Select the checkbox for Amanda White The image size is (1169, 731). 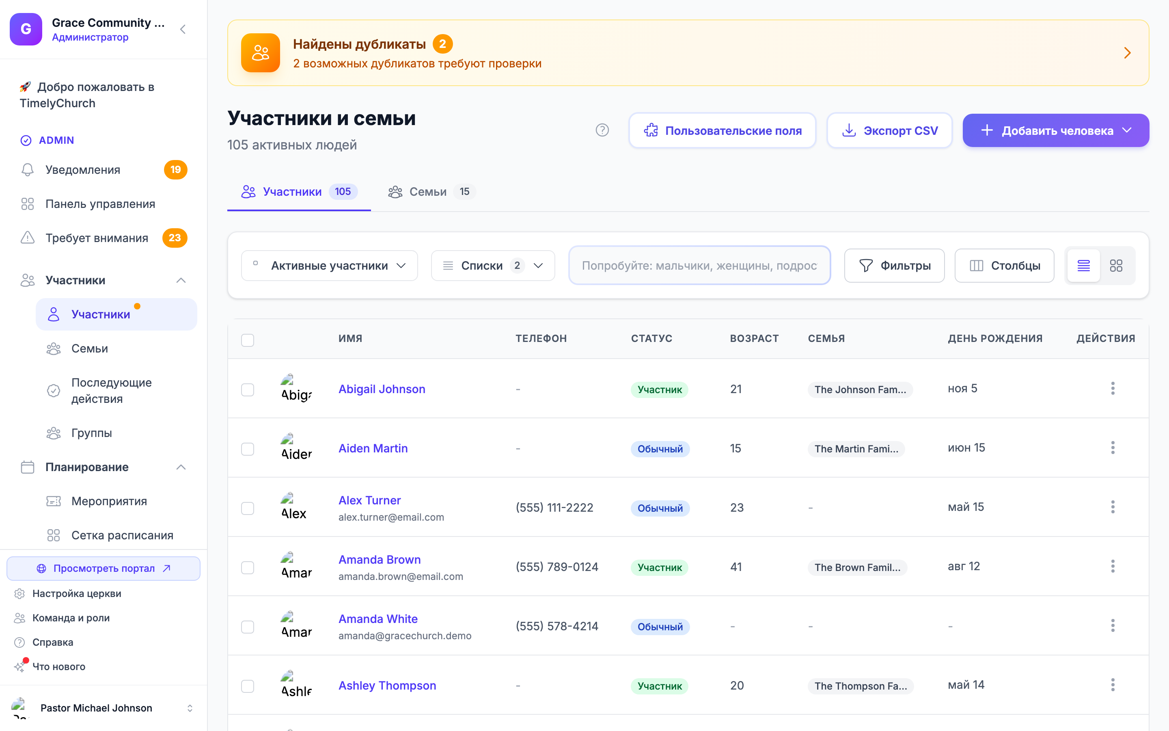(247, 627)
